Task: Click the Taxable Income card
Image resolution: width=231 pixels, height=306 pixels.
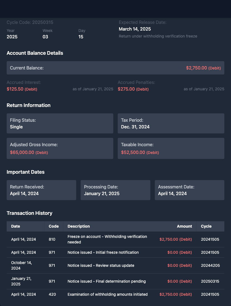Action: pos(171,148)
